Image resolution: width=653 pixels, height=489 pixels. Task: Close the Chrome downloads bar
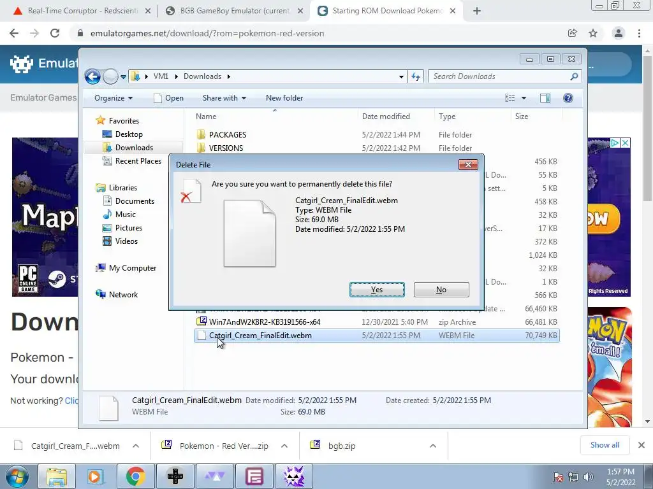[642, 445]
